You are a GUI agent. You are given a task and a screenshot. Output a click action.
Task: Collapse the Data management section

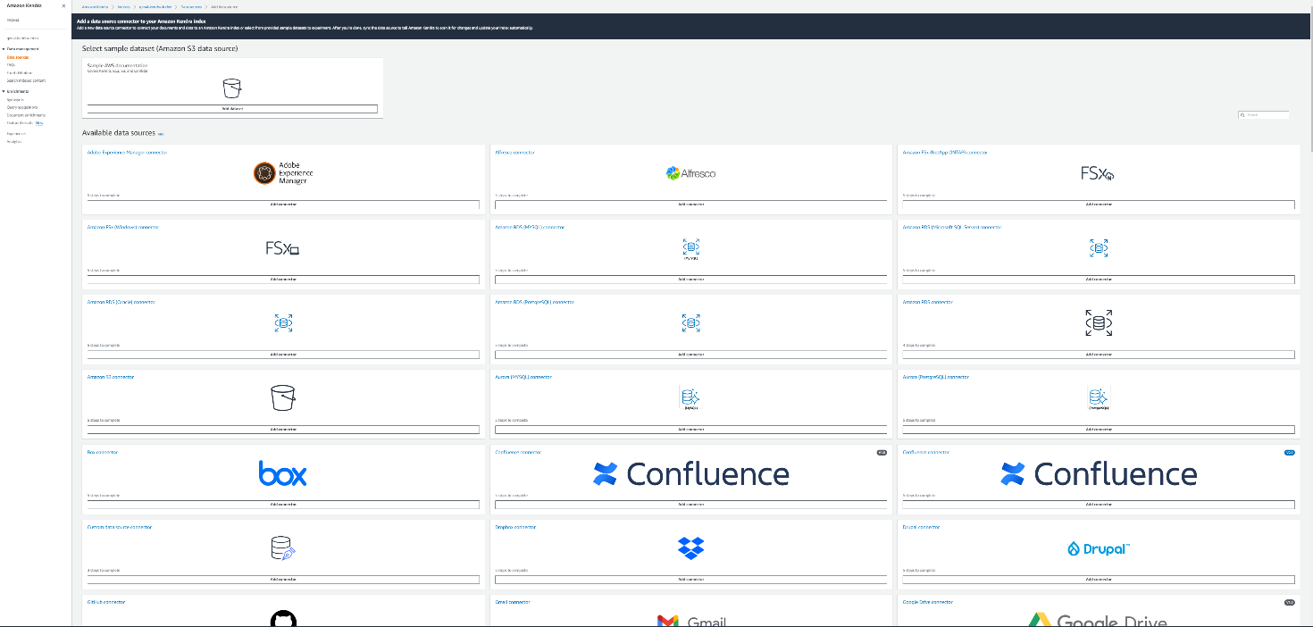tap(4, 49)
